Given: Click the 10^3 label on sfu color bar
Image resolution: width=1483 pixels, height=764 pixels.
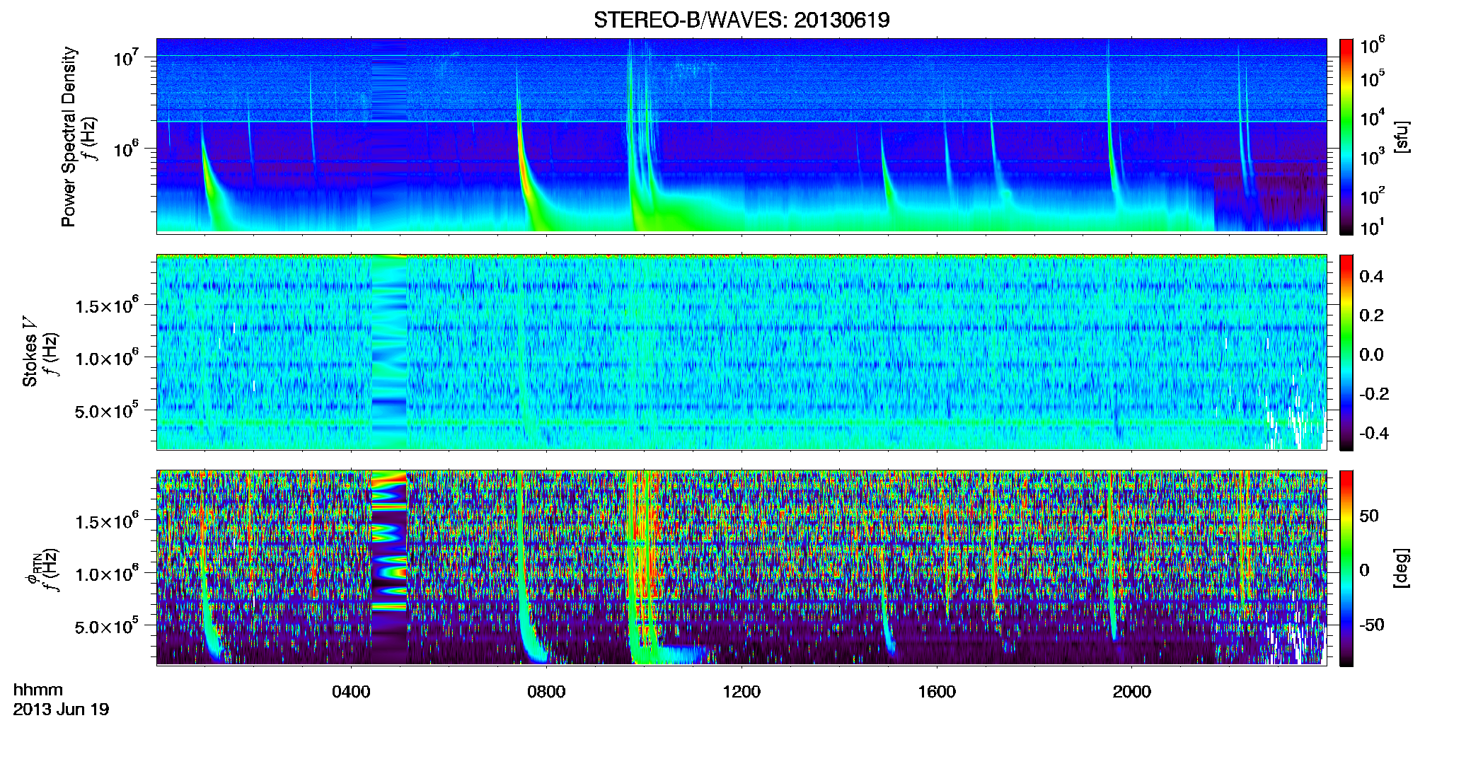Looking at the screenshot, I should pyautogui.click(x=1373, y=156).
